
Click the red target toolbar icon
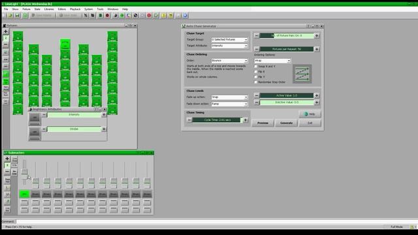149,16
